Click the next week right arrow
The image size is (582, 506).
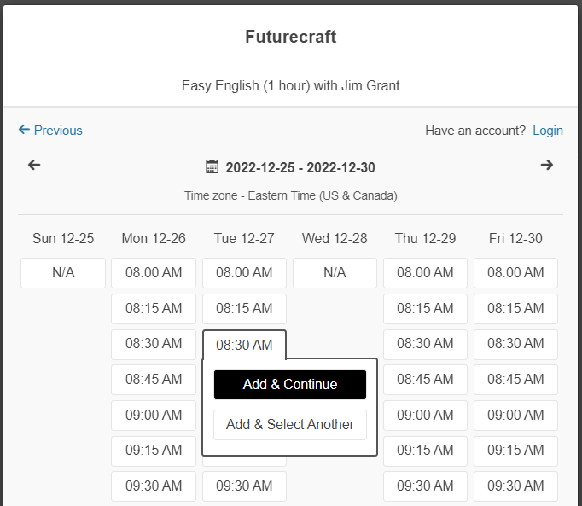click(x=547, y=166)
